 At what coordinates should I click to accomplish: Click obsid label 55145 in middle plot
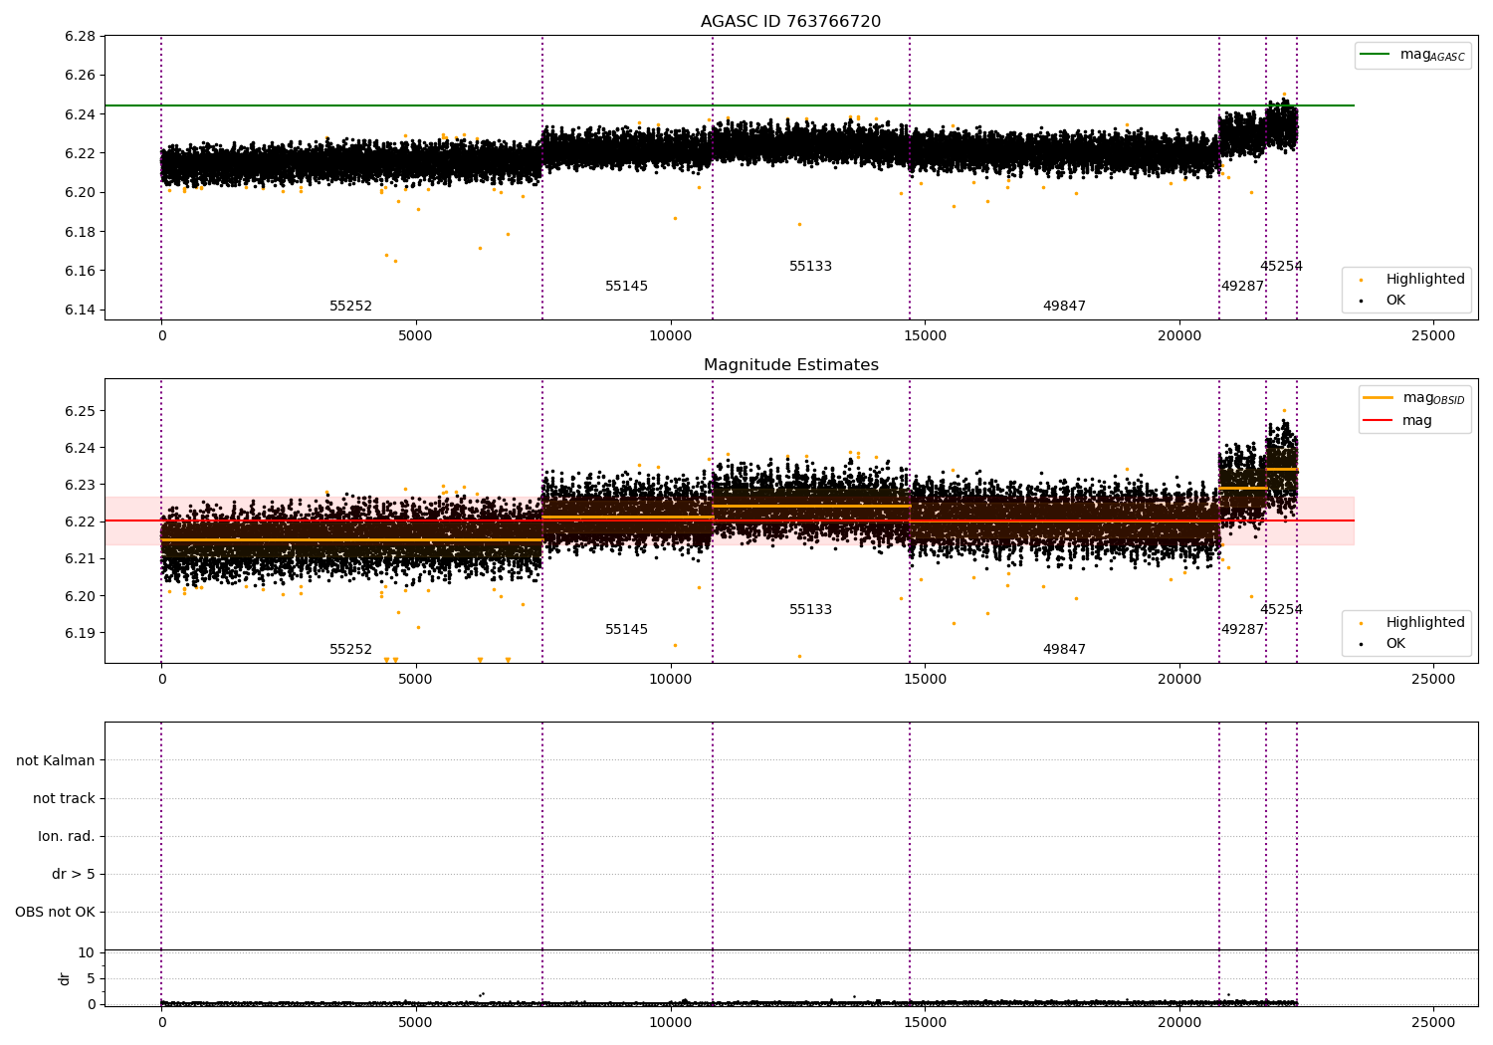[x=626, y=630]
